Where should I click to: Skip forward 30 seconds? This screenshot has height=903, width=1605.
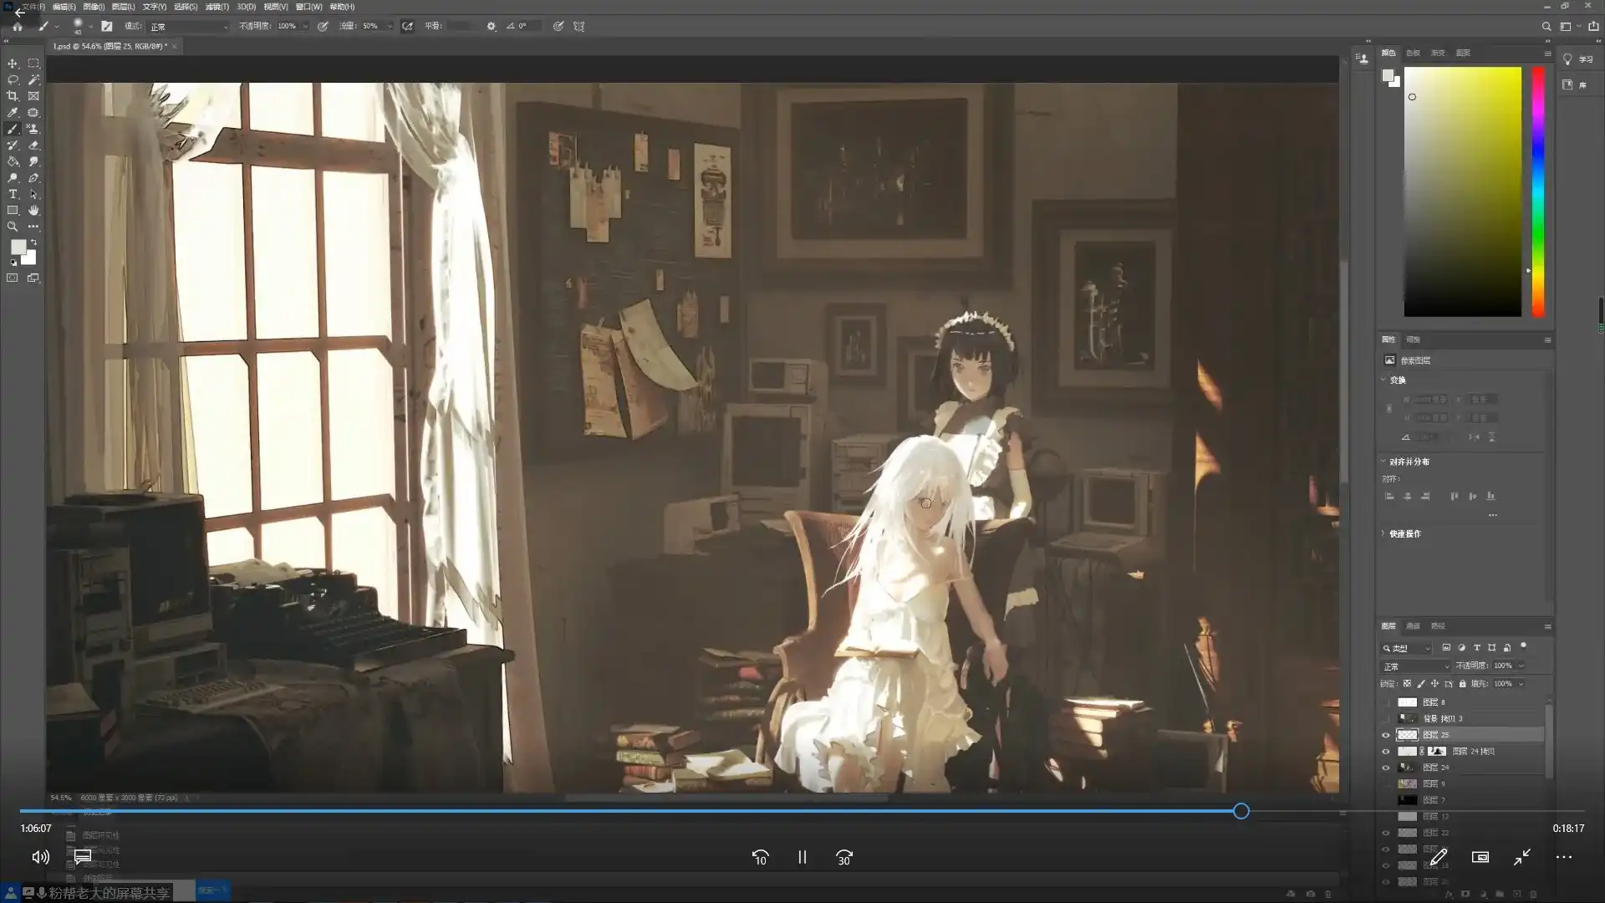tap(843, 858)
